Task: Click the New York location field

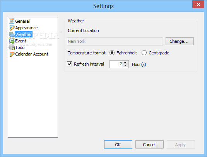Action: [x=115, y=41]
